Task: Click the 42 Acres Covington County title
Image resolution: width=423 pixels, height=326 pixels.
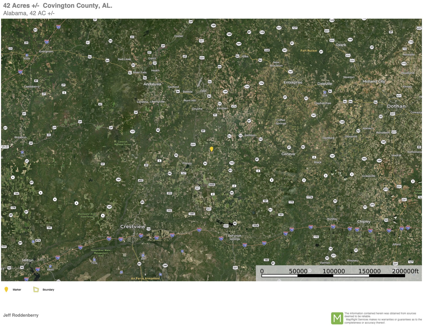Action: pyautogui.click(x=58, y=6)
